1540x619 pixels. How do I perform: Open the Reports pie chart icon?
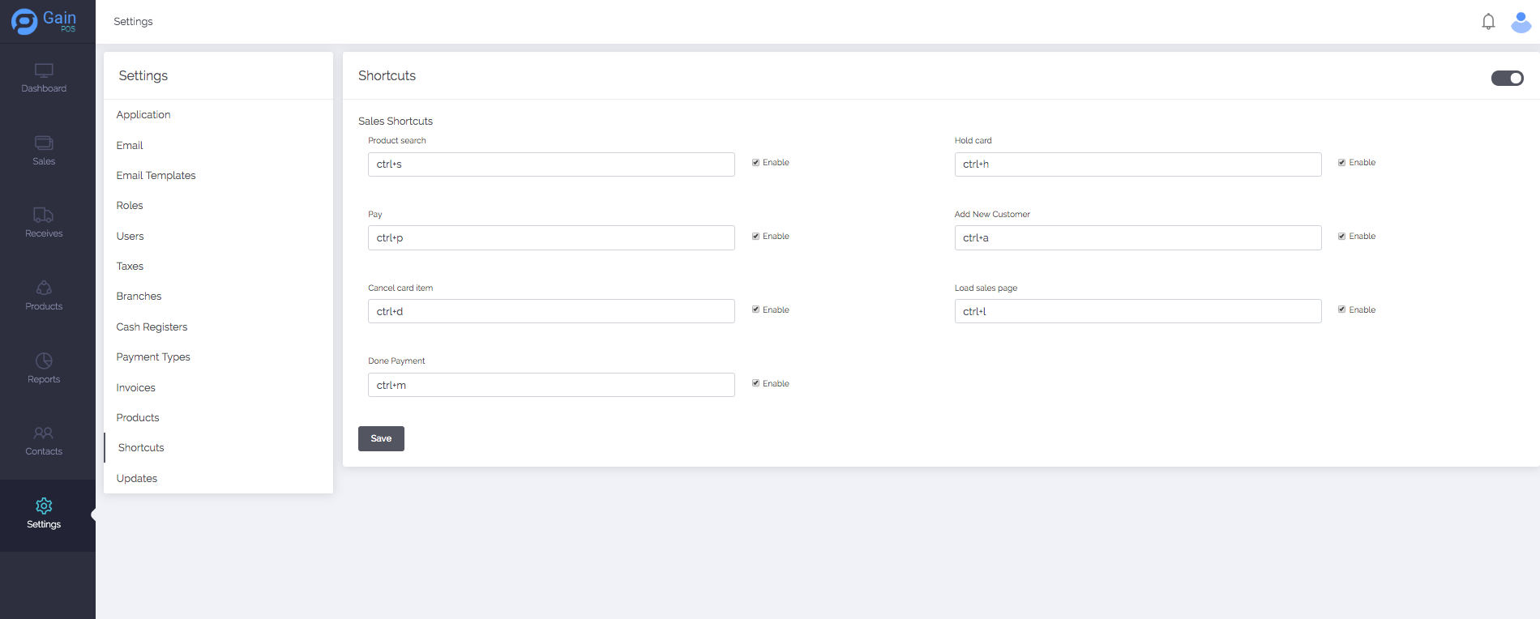44,361
